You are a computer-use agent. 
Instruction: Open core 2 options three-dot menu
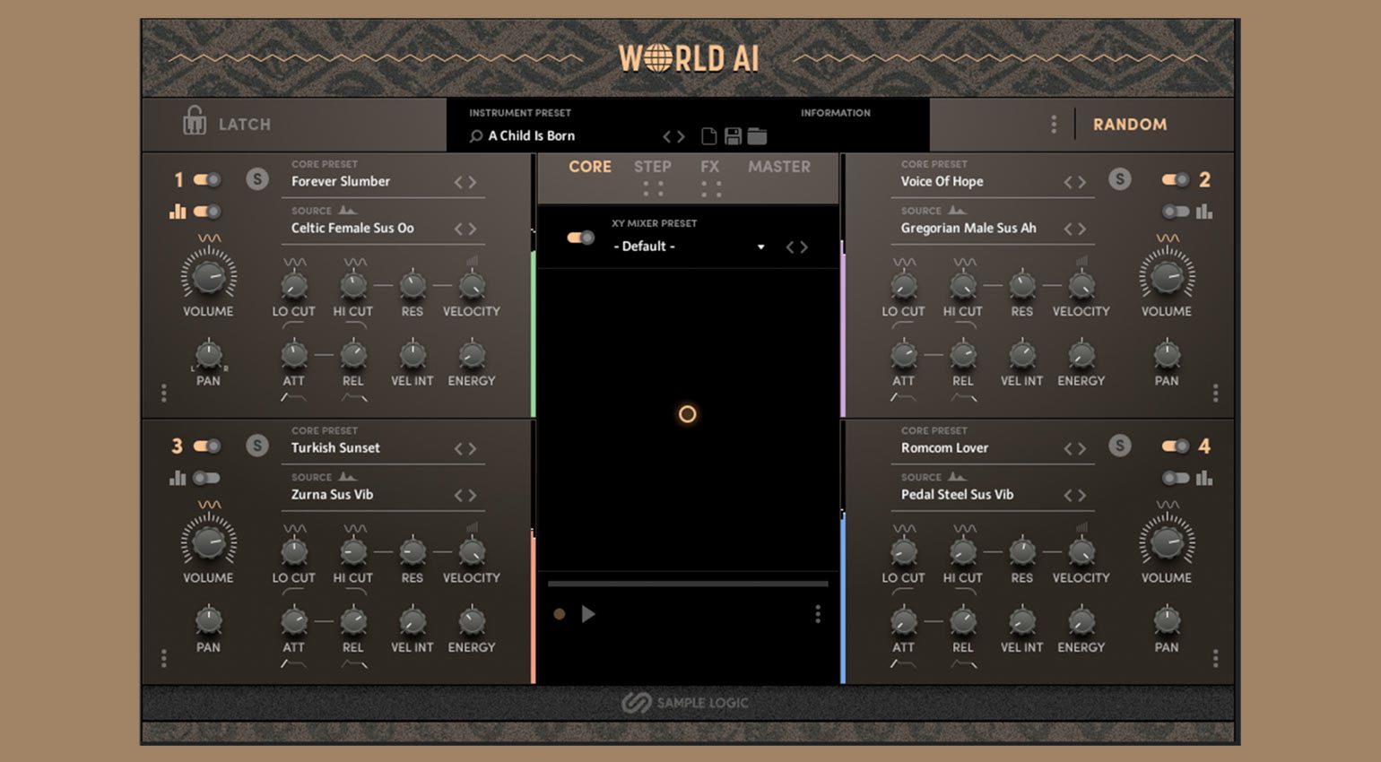coord(1215,393)
